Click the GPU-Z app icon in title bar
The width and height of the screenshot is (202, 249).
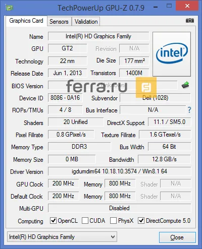pyautogui.click(x=9, y=8)
